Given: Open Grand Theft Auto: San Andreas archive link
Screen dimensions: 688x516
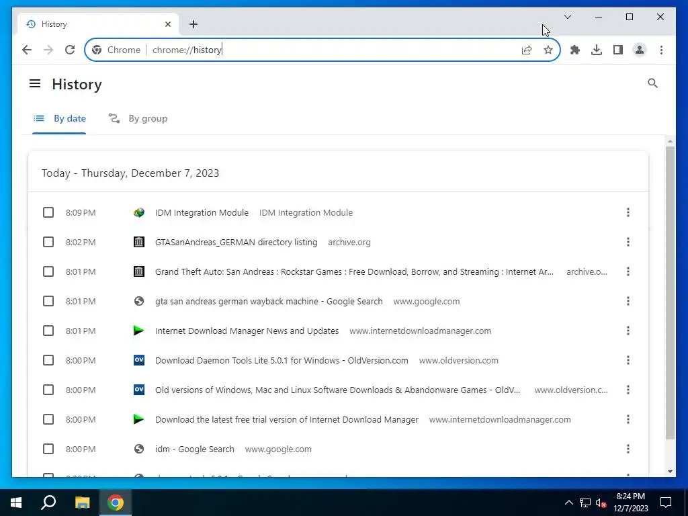Looking at the screenshot, I should 354,271.
